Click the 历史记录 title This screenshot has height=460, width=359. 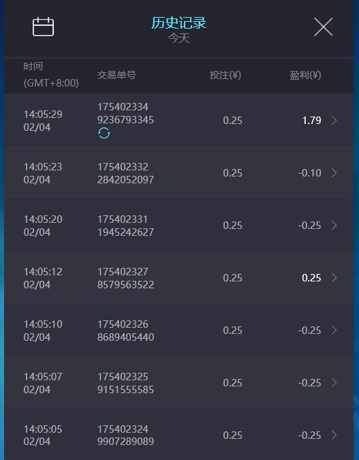(178, 22)
